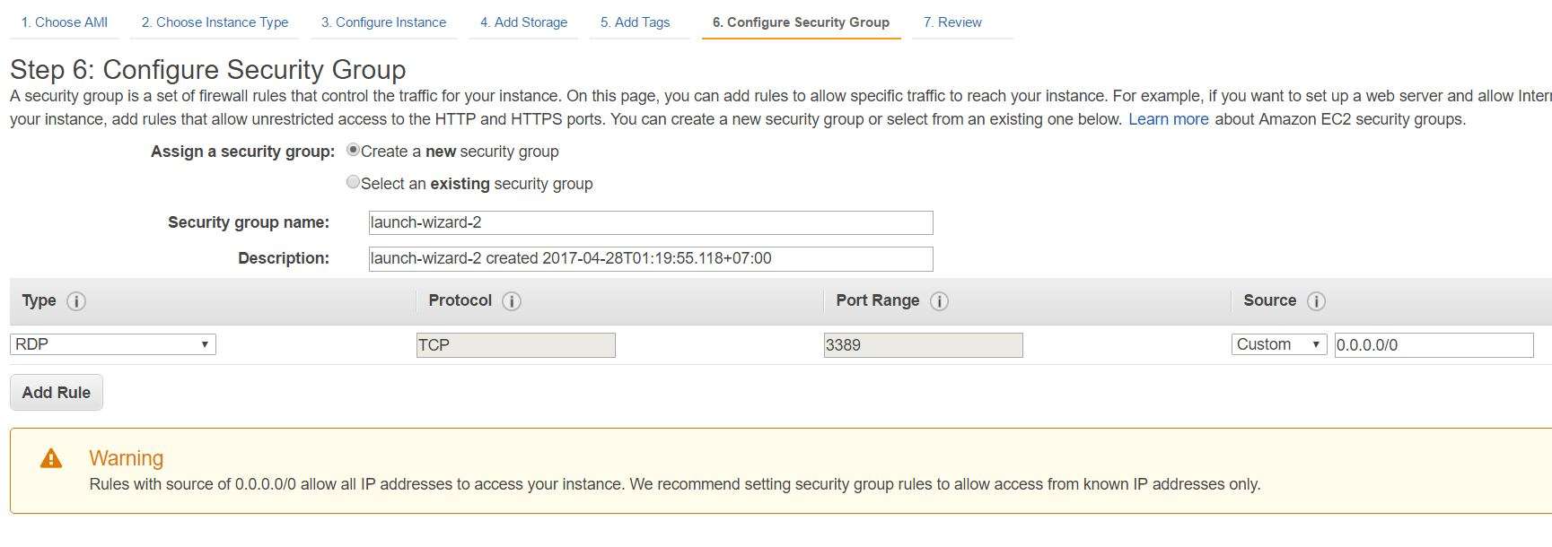Viewport: 1552px width, 547px height.
Task: Jump to the Review step tab
Action: [x=952, y=22]
